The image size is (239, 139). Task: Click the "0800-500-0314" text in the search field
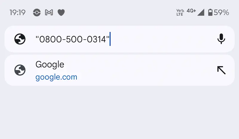pyautogui.click(x=72, y=39)
